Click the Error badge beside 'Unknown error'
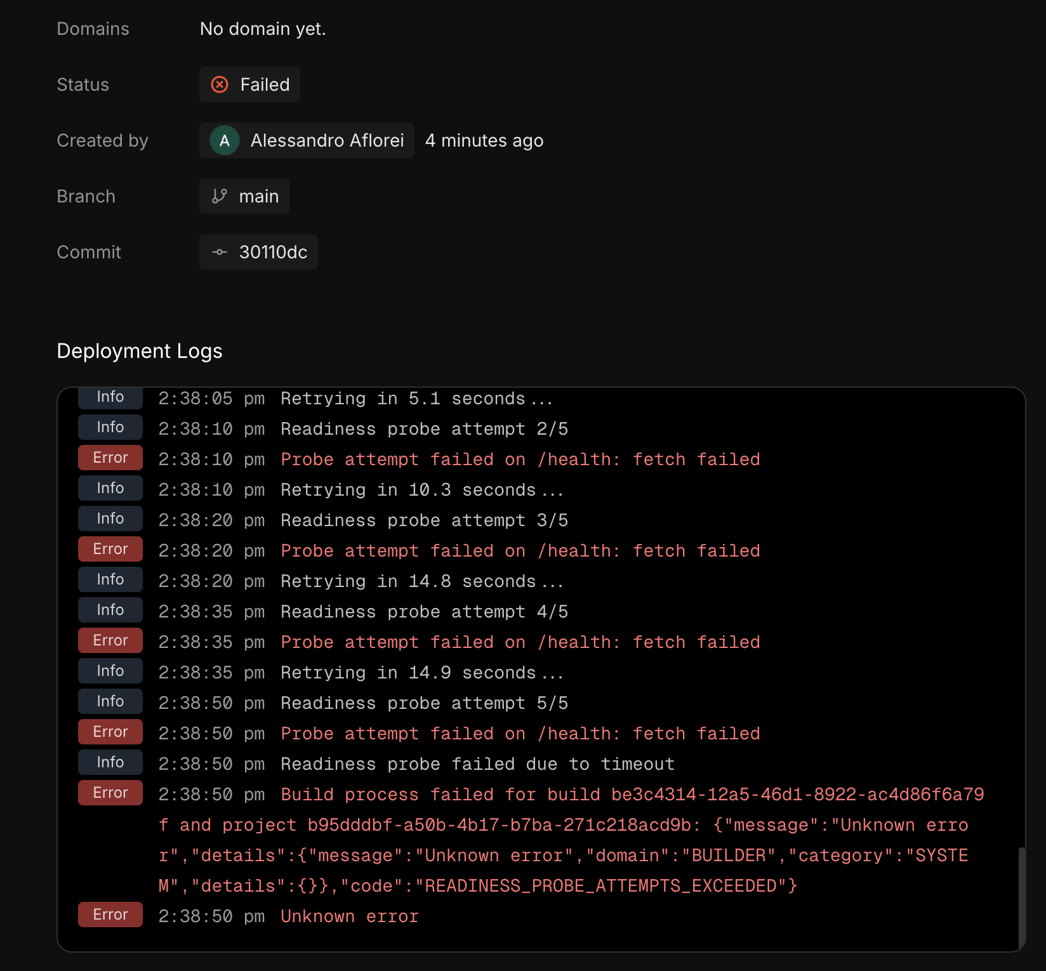Screen dimensions: 1046x971 pos(110,915)
